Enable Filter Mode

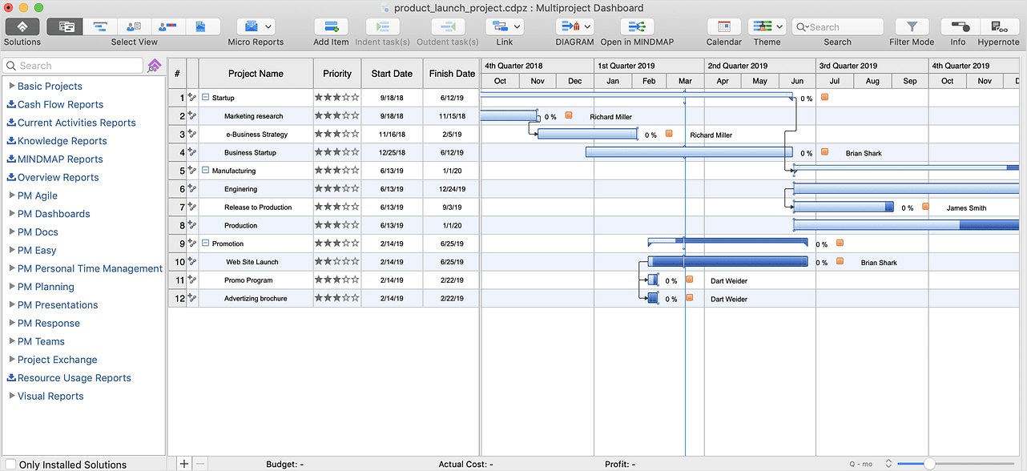coord(912,26)
